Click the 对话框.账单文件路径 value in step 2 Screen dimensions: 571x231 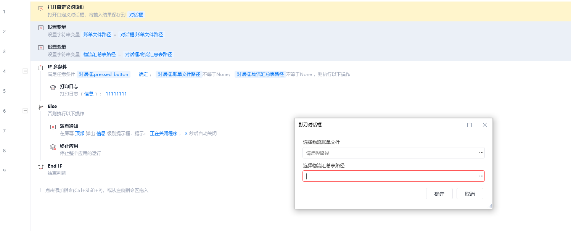click(x=142, y=34)
